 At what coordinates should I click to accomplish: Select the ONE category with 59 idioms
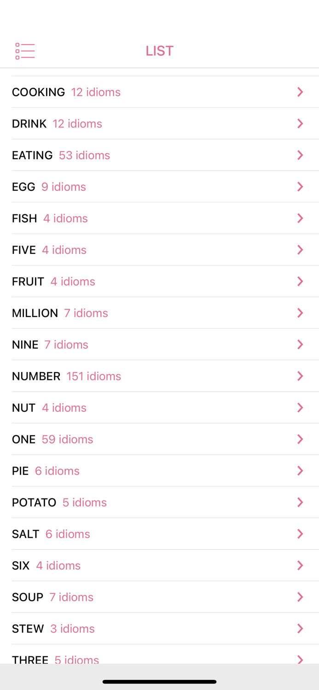click(159, 439)
